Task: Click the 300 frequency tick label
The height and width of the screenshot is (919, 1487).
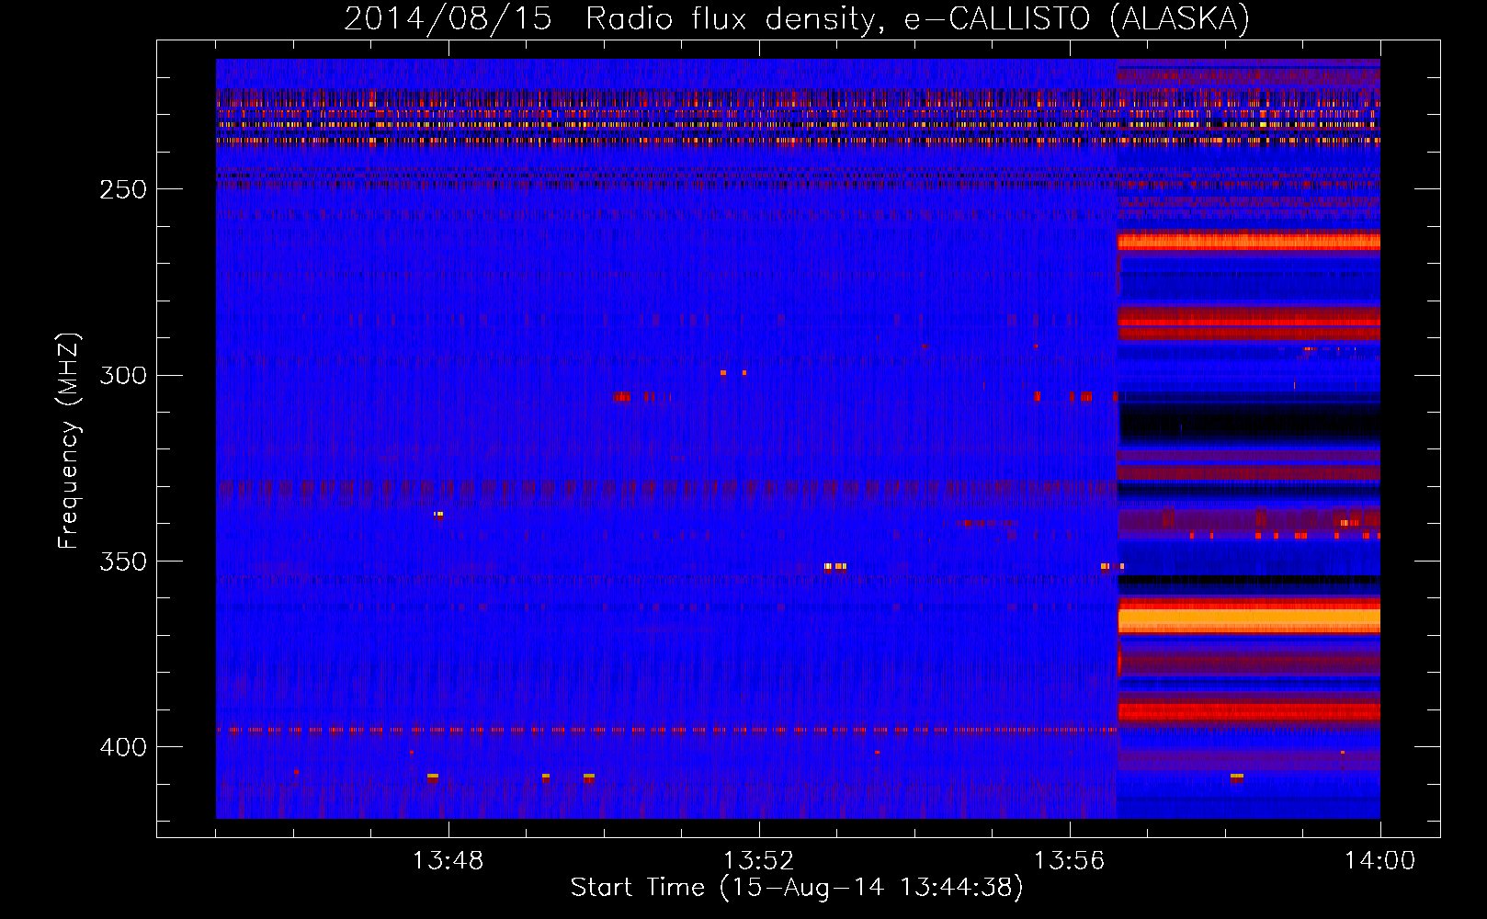Action: [x=123, y=375]
